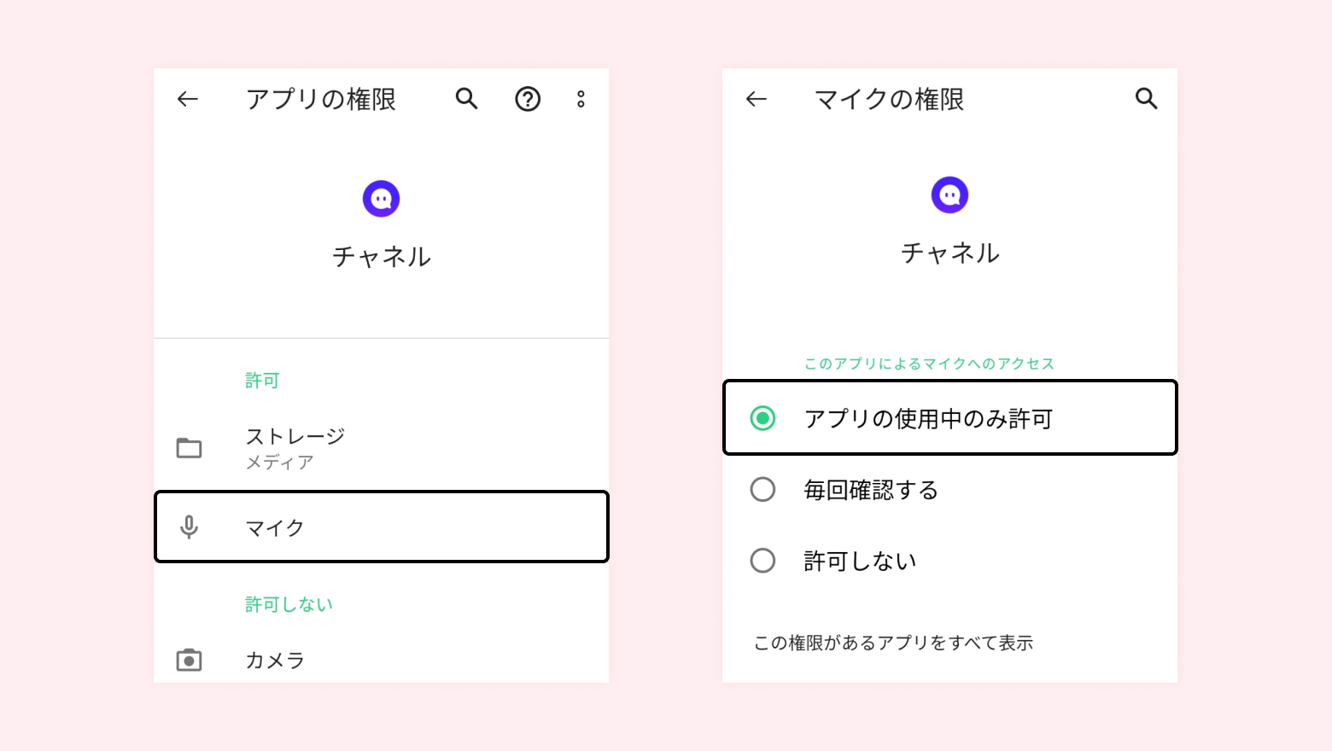Select the 許可しない radio button
Viewport: 1332px width, 751px height.
point(762,561)
